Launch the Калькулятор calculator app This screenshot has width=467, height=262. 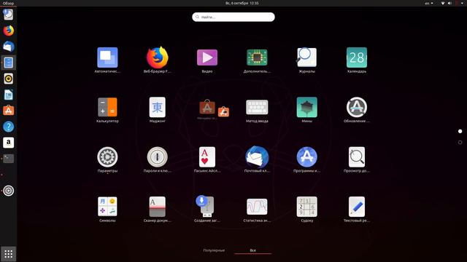[107, 107]
